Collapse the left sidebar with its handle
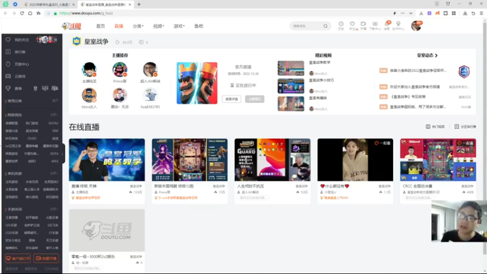Image resolution: width=487 pixels, height=274 pixels. click(x=63, y=153)
